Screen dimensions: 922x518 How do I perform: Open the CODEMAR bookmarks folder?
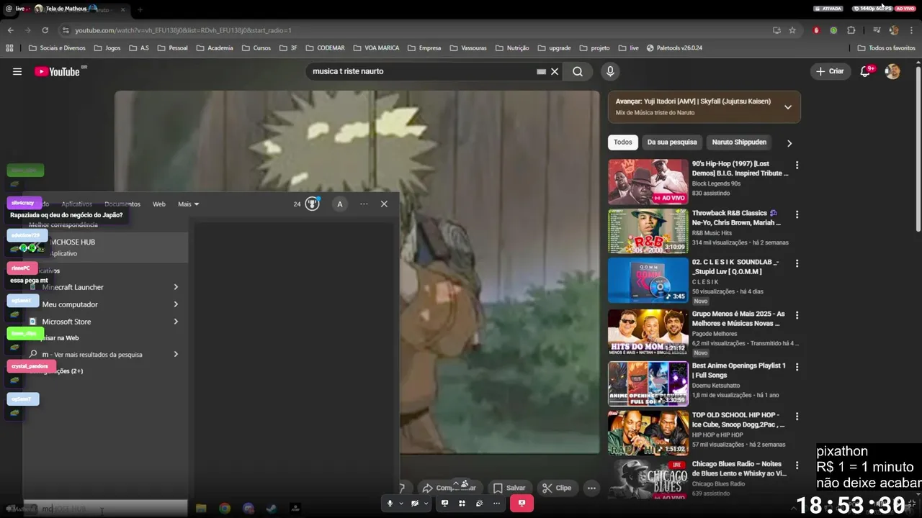point(326,48)
